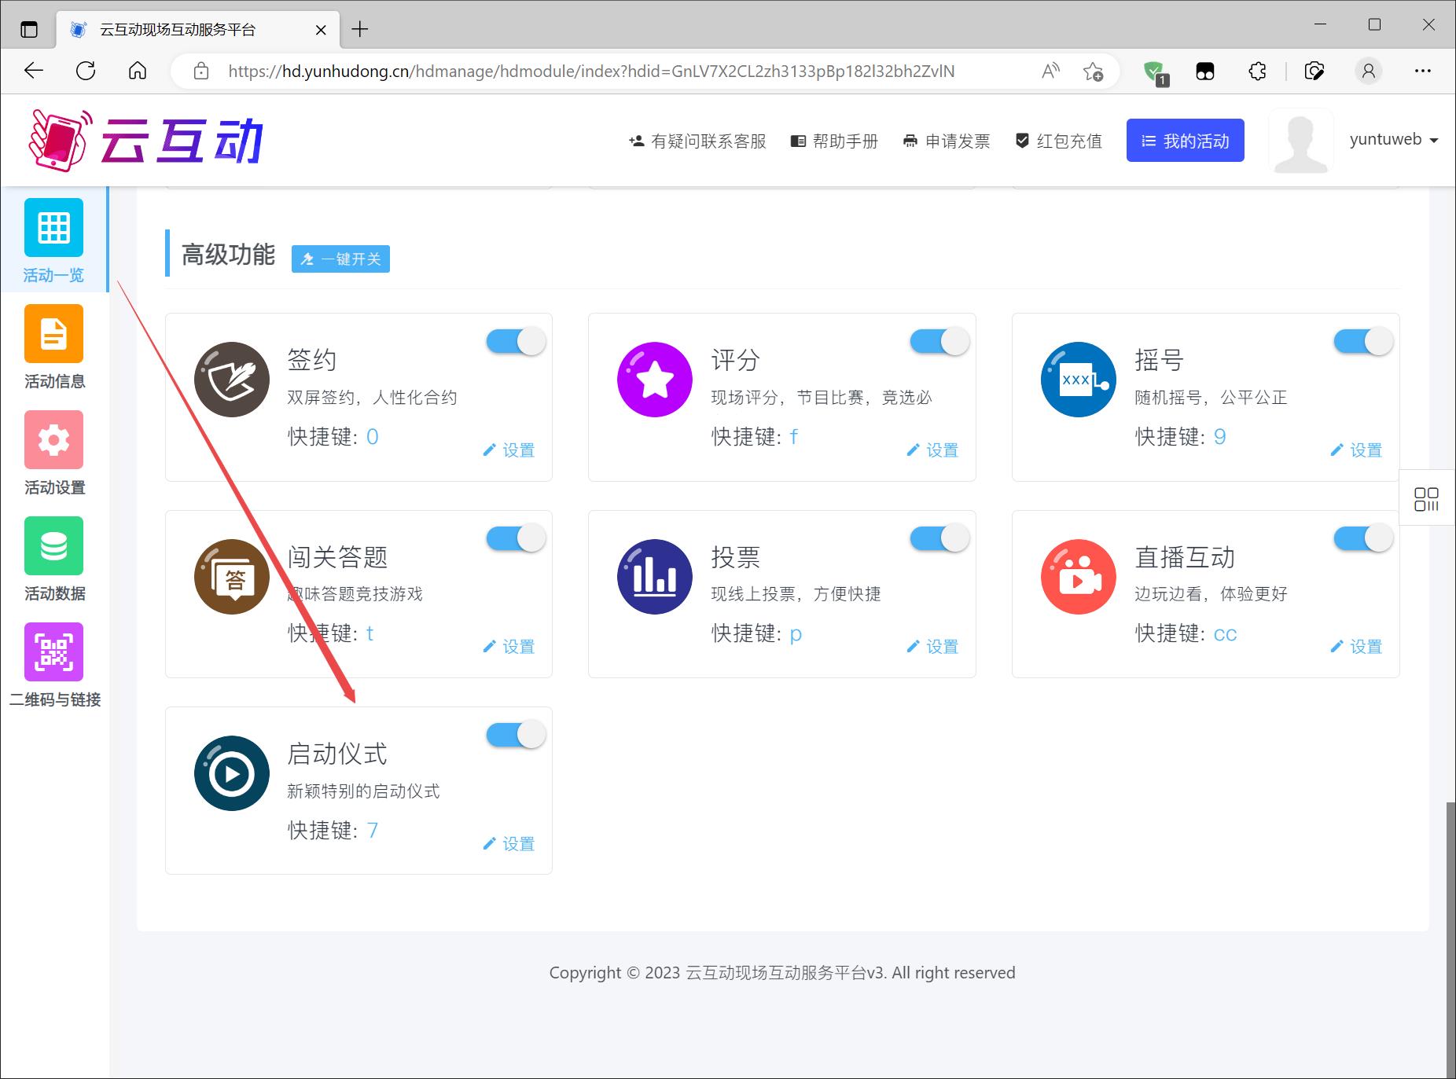The width and height of the screenshot is (1456, 1079).
Task: Open the 帮助手册 menu item
Action: (834, 141)
